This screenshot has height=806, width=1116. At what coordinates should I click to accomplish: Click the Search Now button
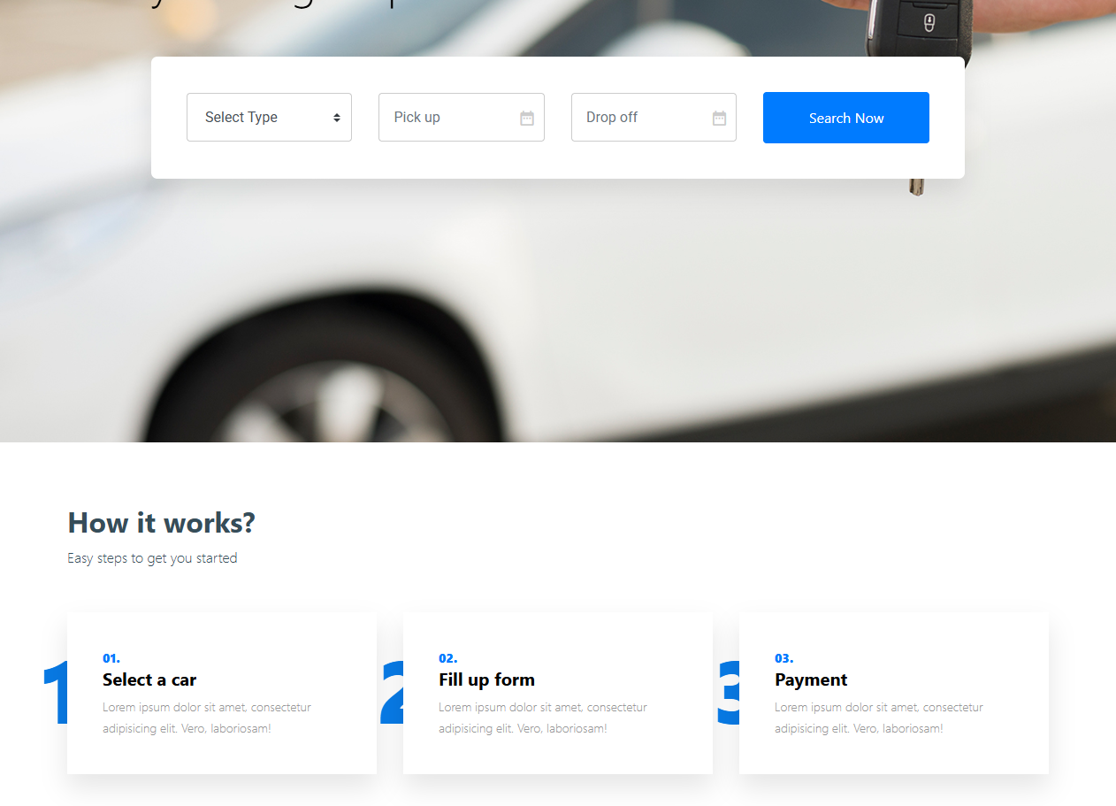pyautogui.click(x=846, y=118)
